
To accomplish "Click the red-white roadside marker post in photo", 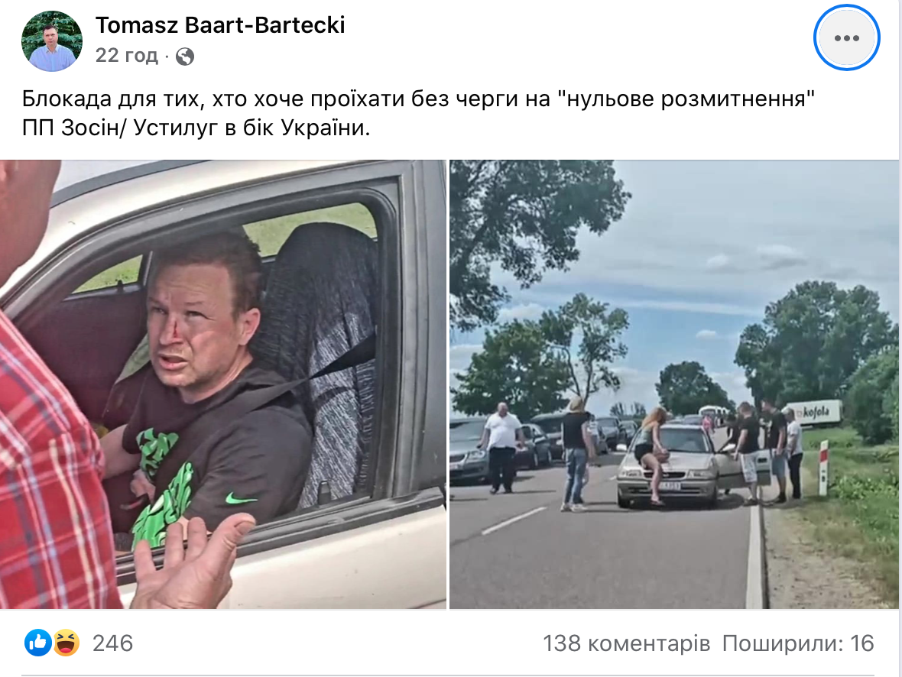I will point(823,468).
